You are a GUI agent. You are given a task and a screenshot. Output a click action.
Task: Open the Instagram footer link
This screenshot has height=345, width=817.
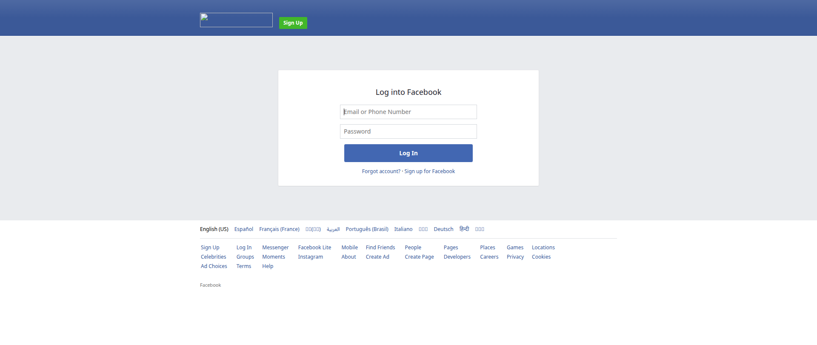click(310, 257)
